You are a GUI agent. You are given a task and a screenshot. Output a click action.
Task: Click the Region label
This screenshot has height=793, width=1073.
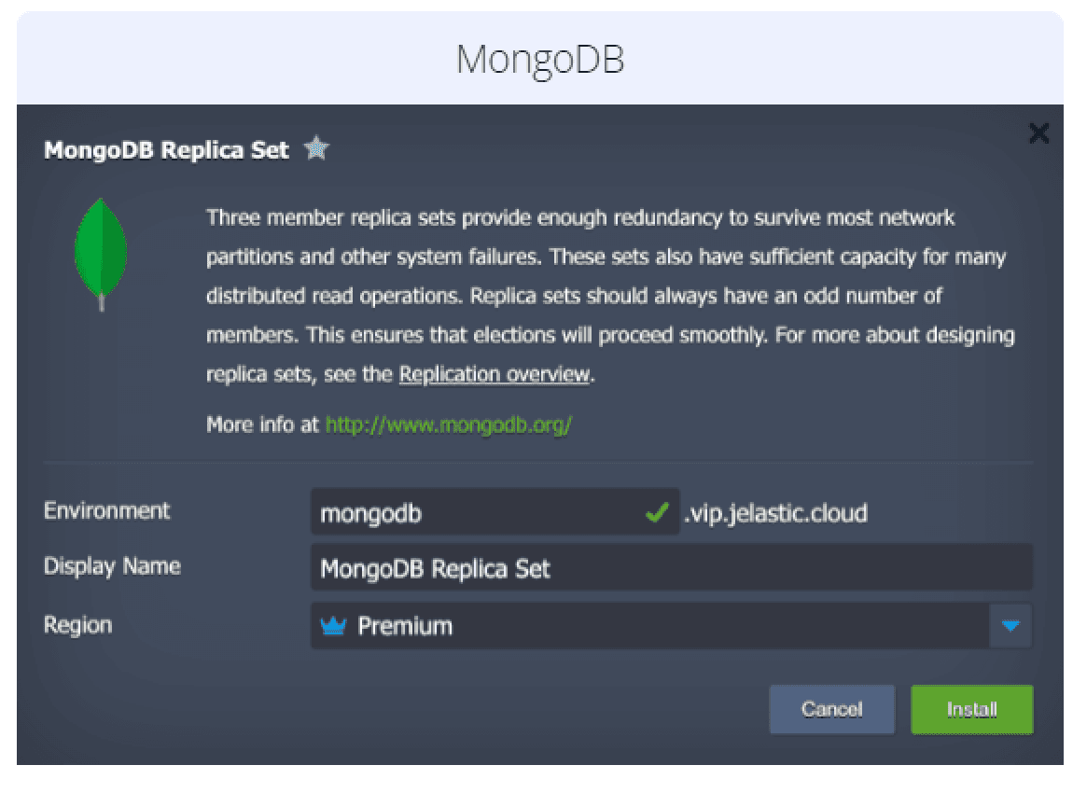(x=77, y=624)
